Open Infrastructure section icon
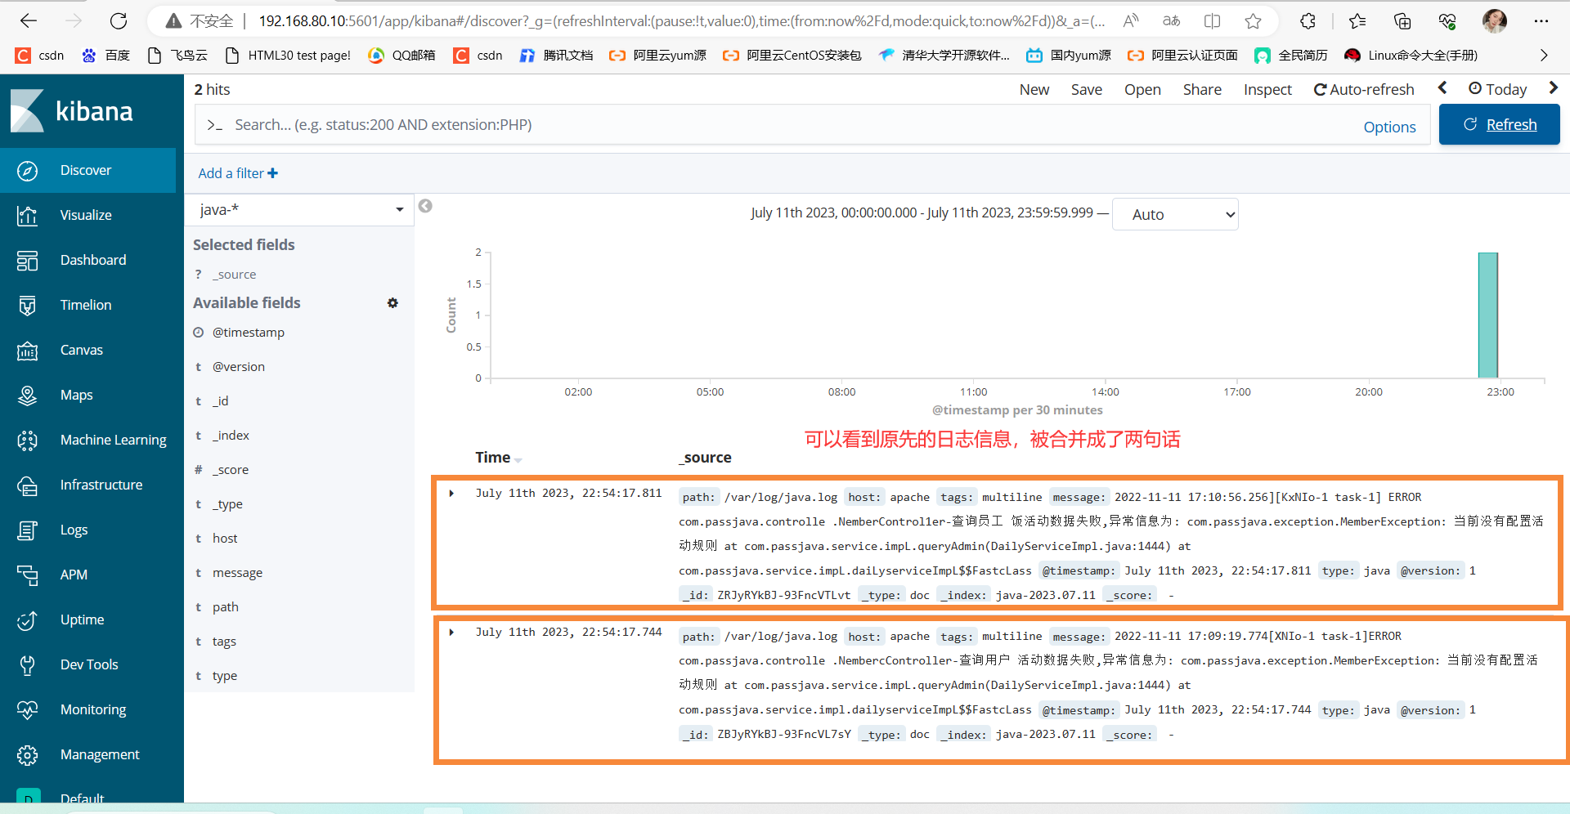 [27, 485]
